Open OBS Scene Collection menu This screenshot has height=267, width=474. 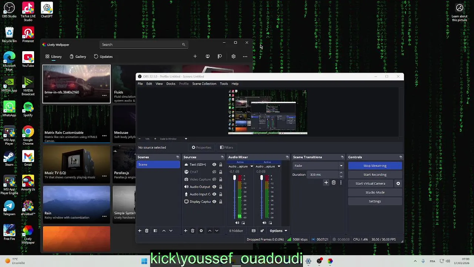pos(204,84)
